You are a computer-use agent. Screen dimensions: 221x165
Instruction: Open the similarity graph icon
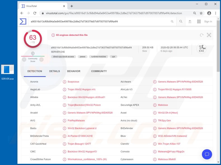(x=209, y=35)
